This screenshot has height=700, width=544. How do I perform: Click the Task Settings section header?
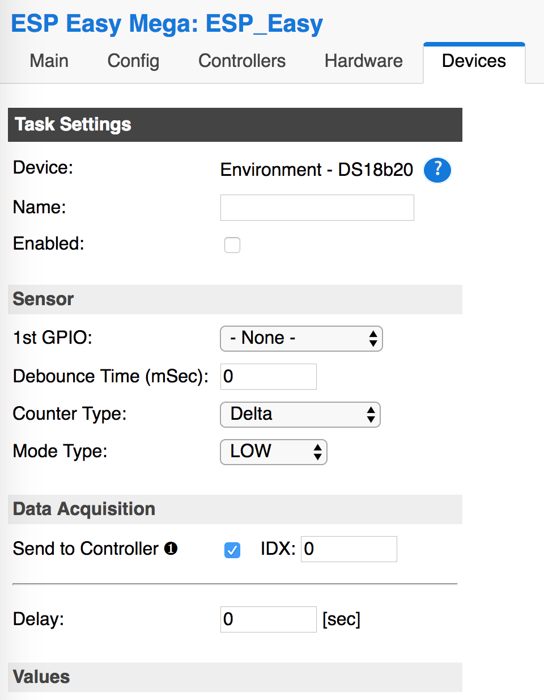(72, 124)
